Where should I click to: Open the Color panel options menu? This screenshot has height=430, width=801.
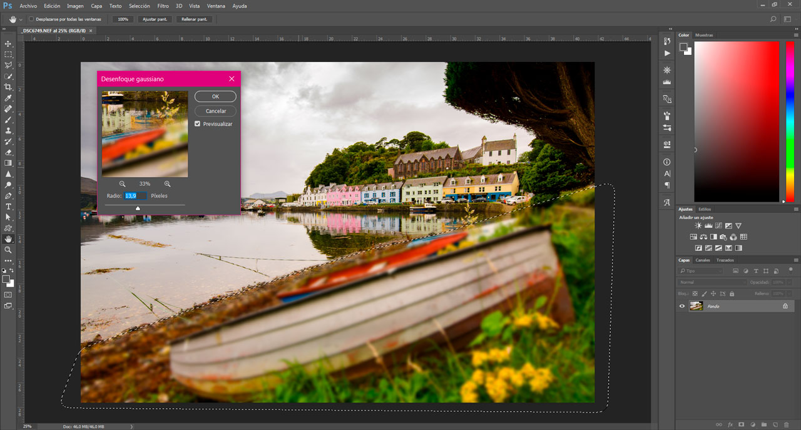796,35
